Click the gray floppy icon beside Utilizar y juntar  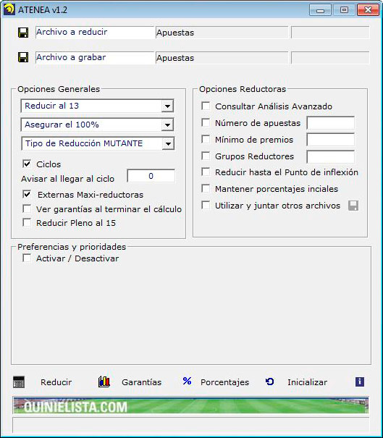pyautogui.click(x=353, y=206)
